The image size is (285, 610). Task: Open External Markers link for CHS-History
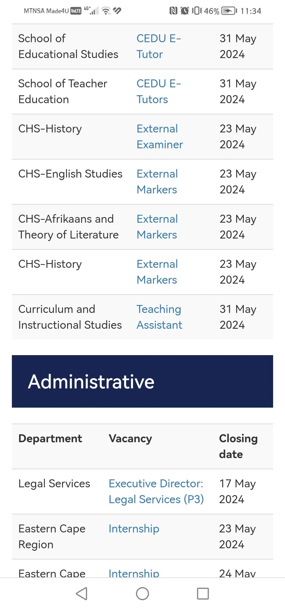point(157,272)
